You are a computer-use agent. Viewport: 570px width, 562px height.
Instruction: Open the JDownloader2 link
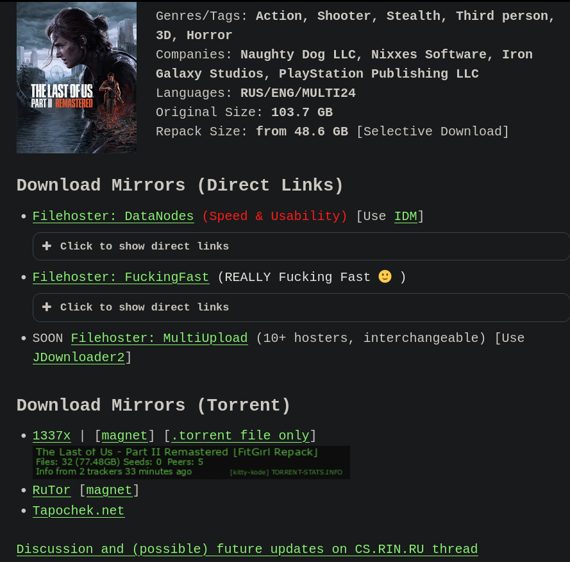click(78, 357)
